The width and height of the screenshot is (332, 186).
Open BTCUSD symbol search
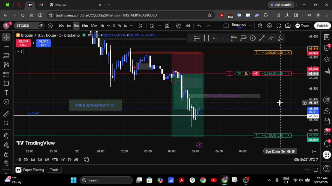23,26
